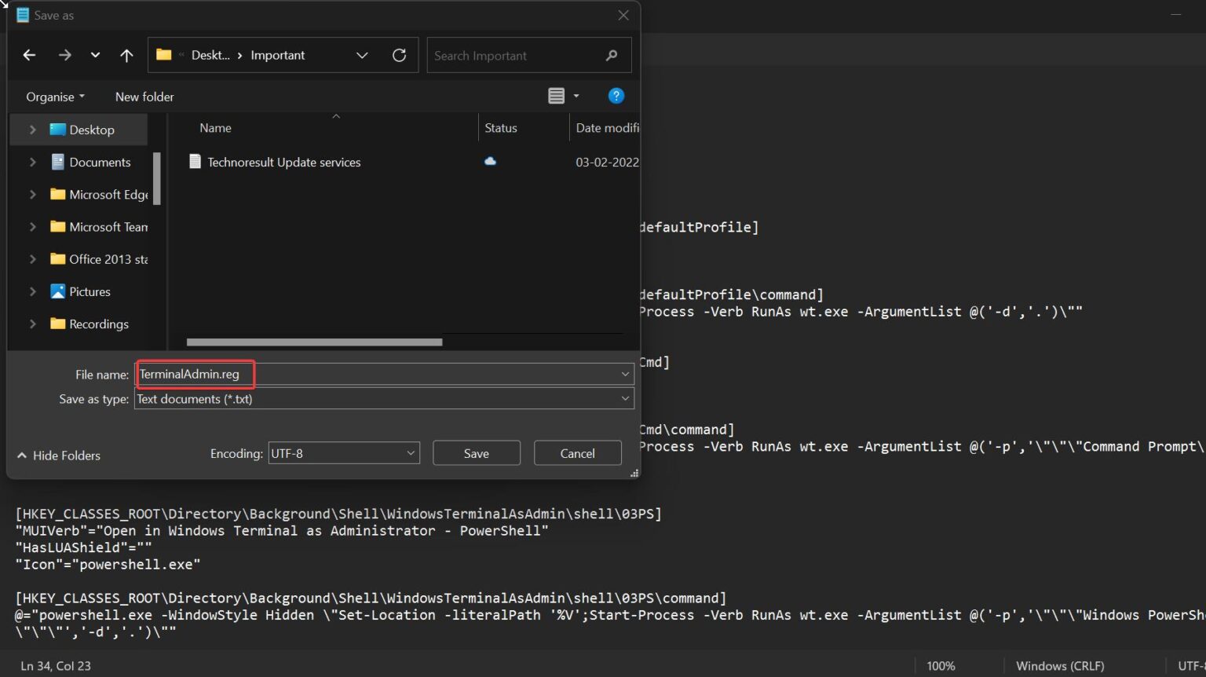This screenshot has width=1206, height=677.
Task: Refresh the Important folder view
Action: (399, 55)
